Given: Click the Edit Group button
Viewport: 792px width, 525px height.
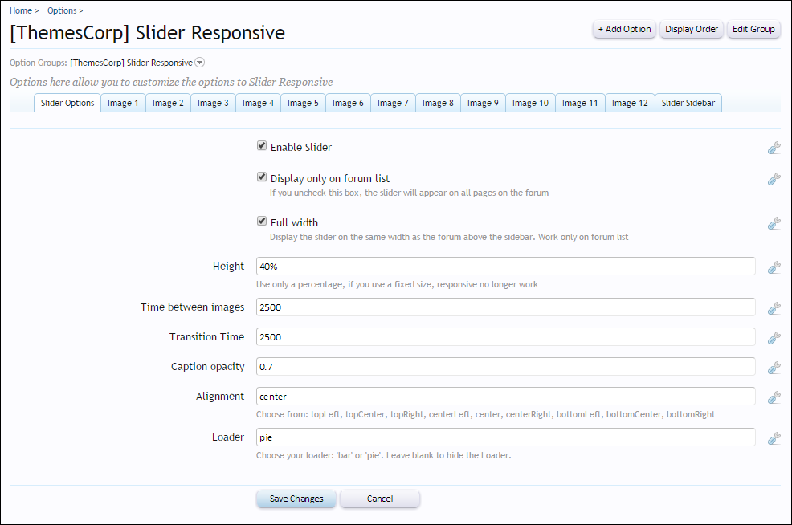Looking at the screenshot, I should (753, 29).
